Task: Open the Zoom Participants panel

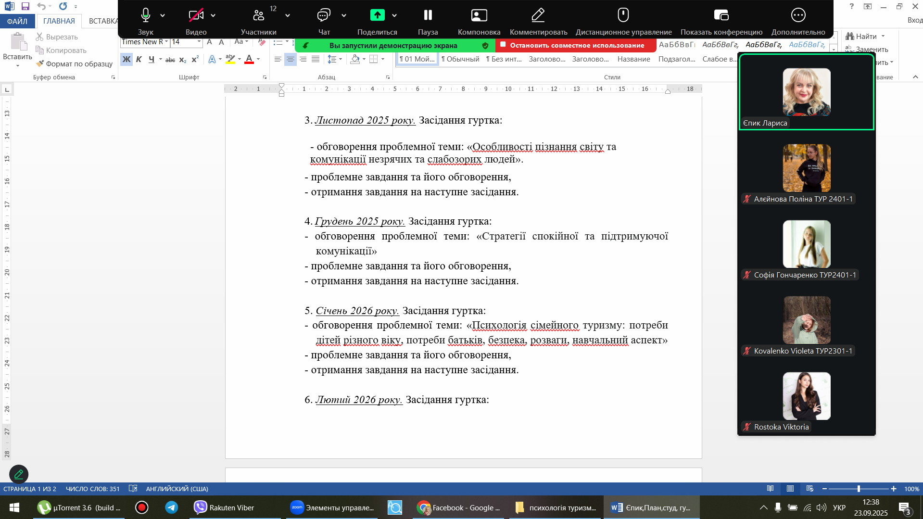Action: (x=259, y=16)
